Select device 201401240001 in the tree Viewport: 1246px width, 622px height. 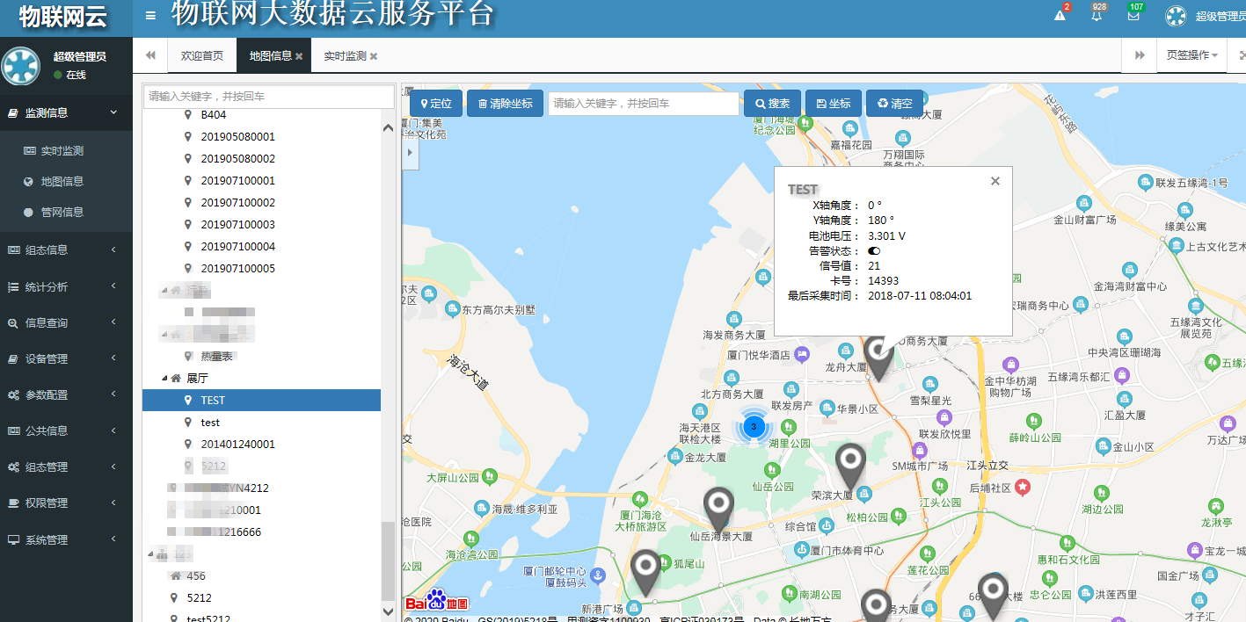[237, 445]
